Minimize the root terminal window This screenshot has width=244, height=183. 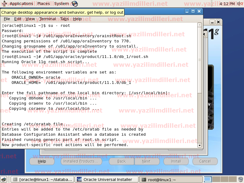point(186,11)
